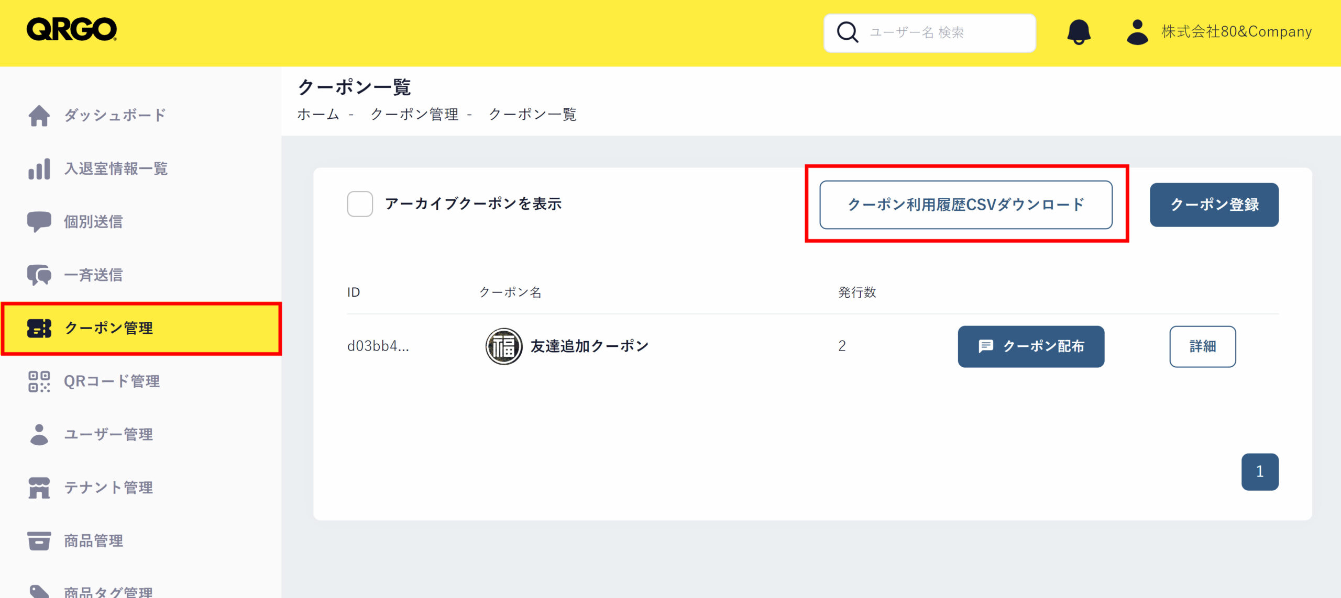Open クーポン管理 in sidebar
This screenshot has height=598, width=1341.
[x=108, y=329]
